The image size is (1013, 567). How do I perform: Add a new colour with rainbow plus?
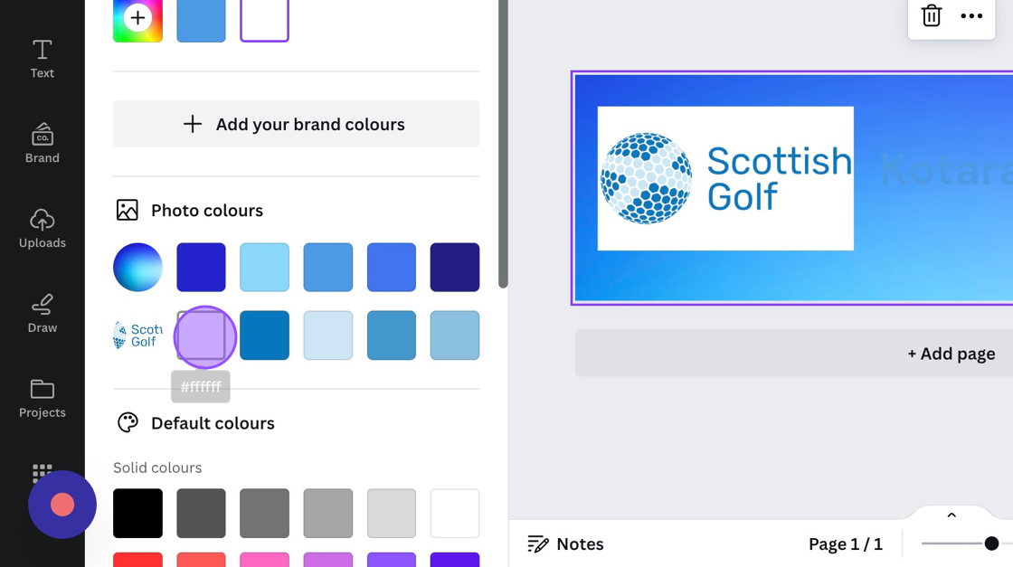tap(137, 19)
